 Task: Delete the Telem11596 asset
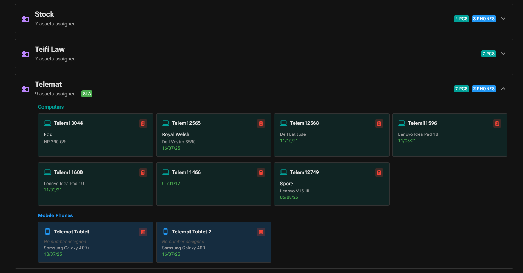[x=497, y=123]
